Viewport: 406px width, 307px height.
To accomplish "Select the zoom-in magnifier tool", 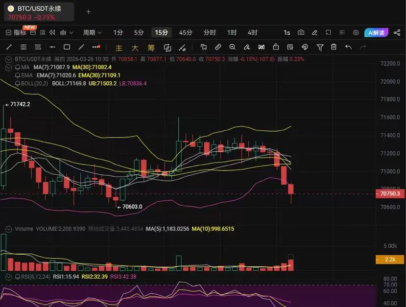I will (233, 47).
